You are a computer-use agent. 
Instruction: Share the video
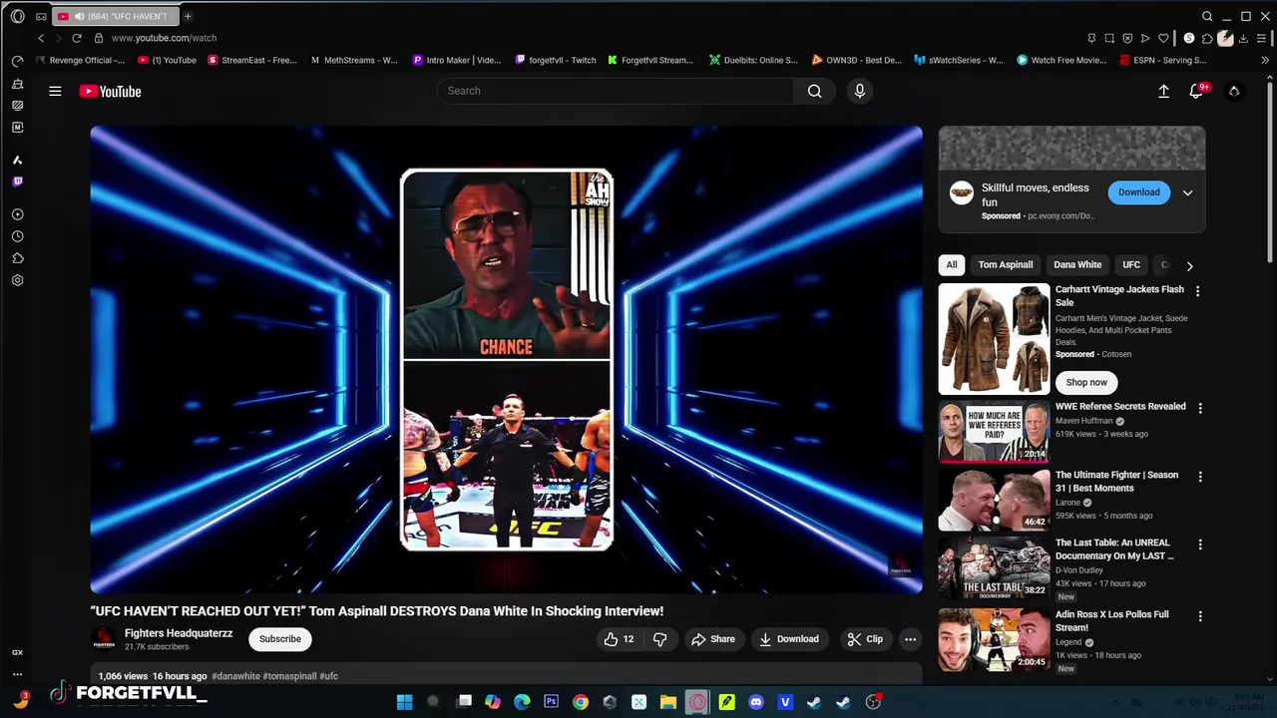(712, 639)
